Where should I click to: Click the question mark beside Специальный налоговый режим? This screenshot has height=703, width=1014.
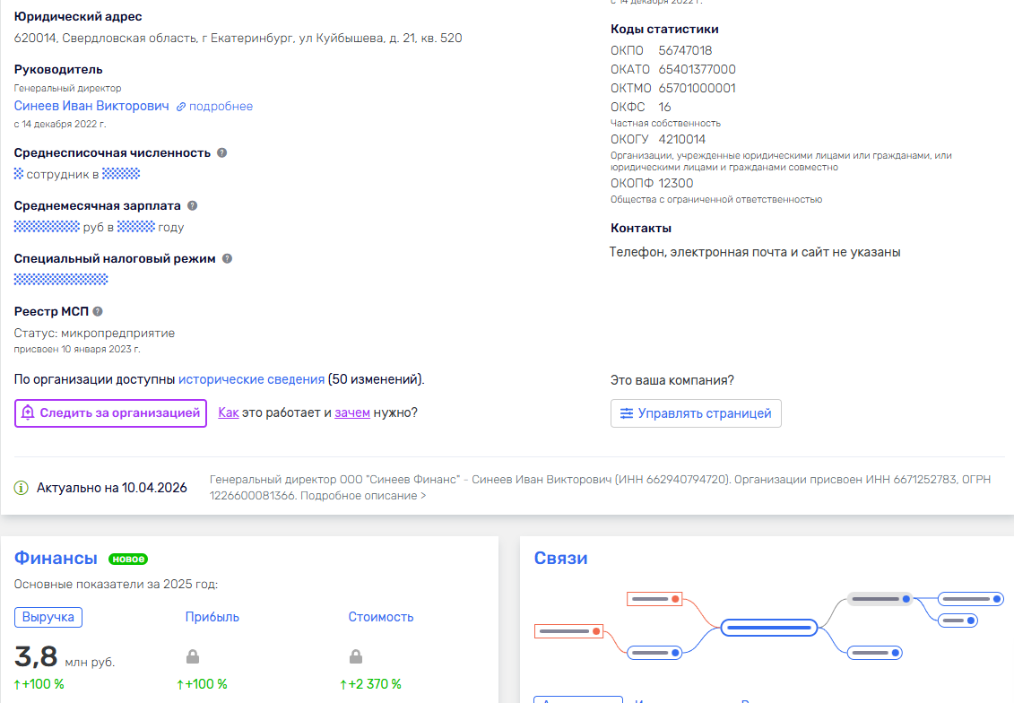pos(226,258)
